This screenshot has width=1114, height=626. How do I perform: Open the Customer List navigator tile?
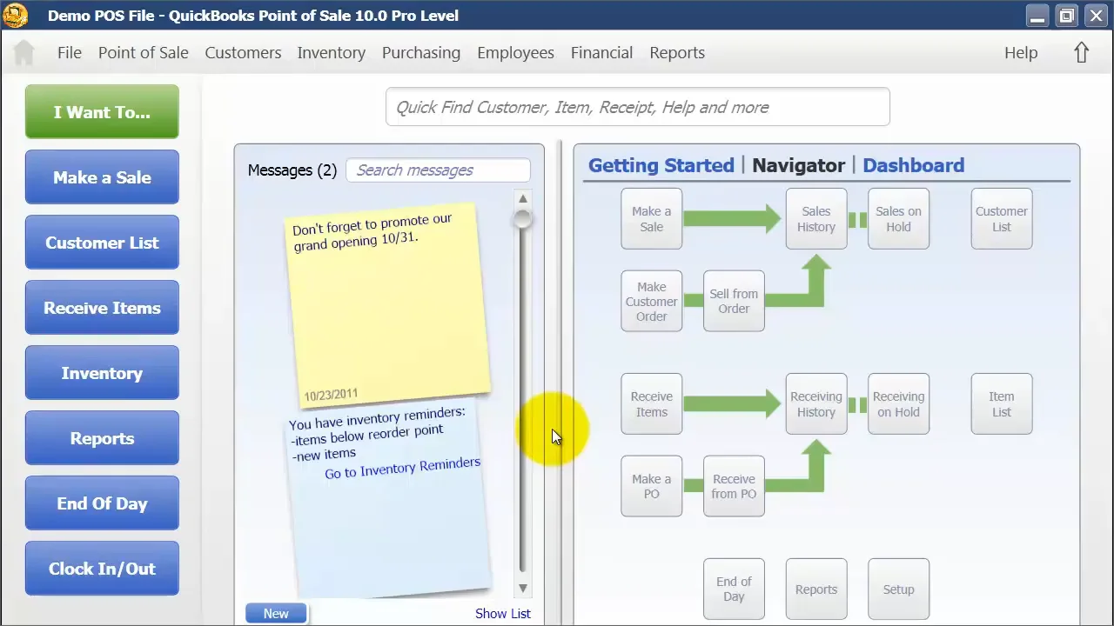(x=1002, y=219)
